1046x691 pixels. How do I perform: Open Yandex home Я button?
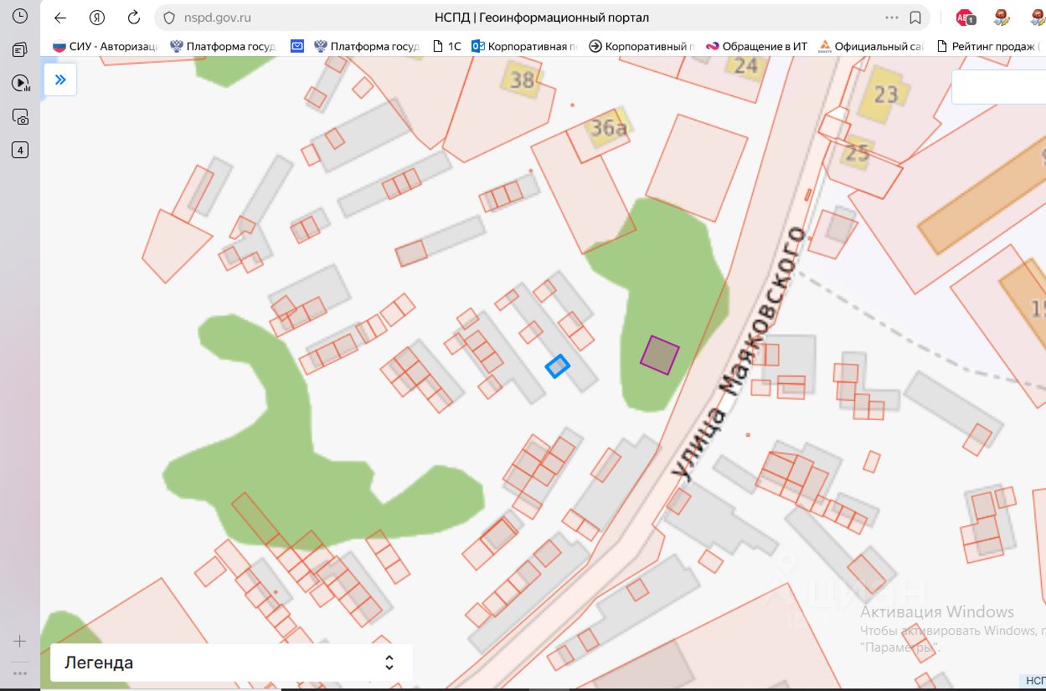tap(97, 18)
